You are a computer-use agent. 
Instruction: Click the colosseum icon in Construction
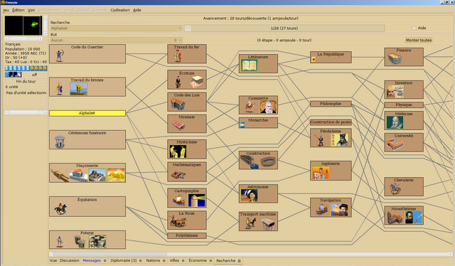coord(268,161)
